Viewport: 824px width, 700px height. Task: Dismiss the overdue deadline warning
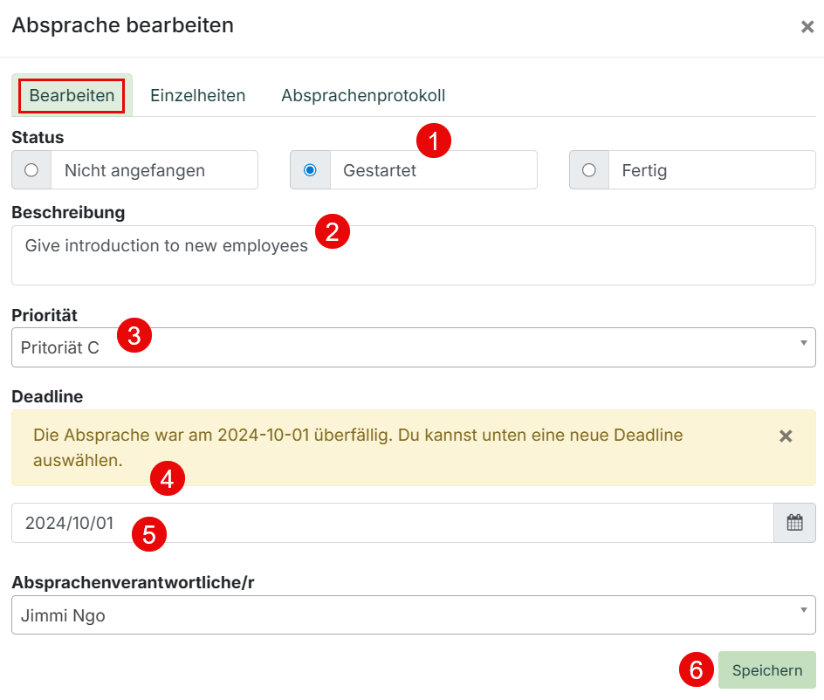(786, 436)
